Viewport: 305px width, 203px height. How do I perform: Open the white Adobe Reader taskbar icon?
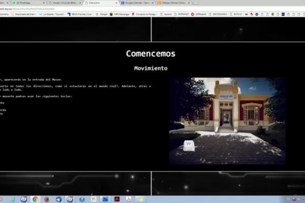[129, 199]
